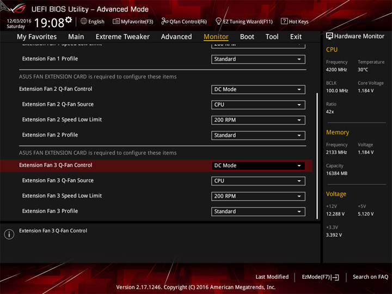
Task: Select the Extension Fan 3 Q-Fan Source label
Action: point(58,180)
